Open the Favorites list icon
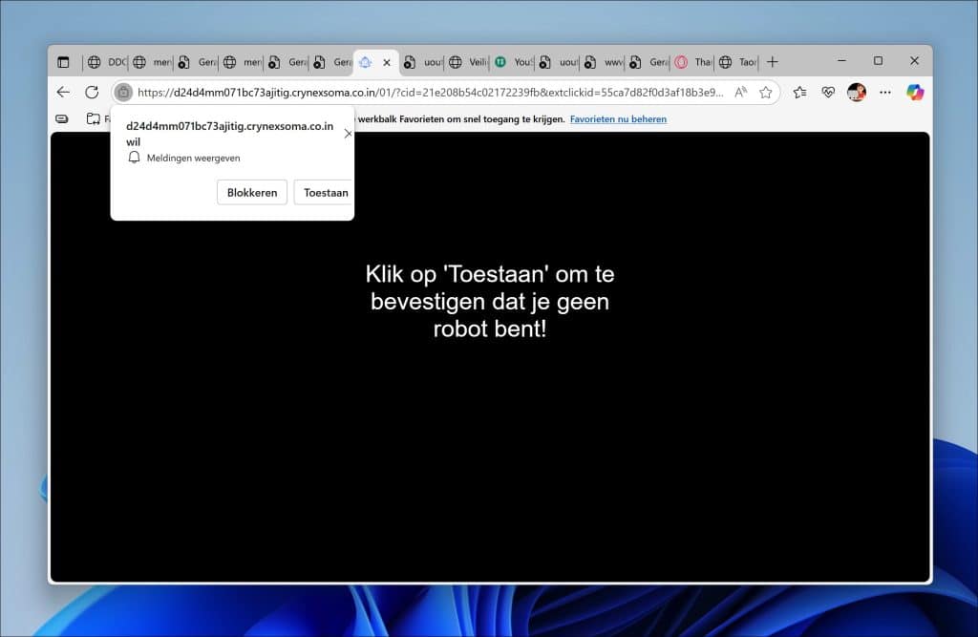 point(800,93)
